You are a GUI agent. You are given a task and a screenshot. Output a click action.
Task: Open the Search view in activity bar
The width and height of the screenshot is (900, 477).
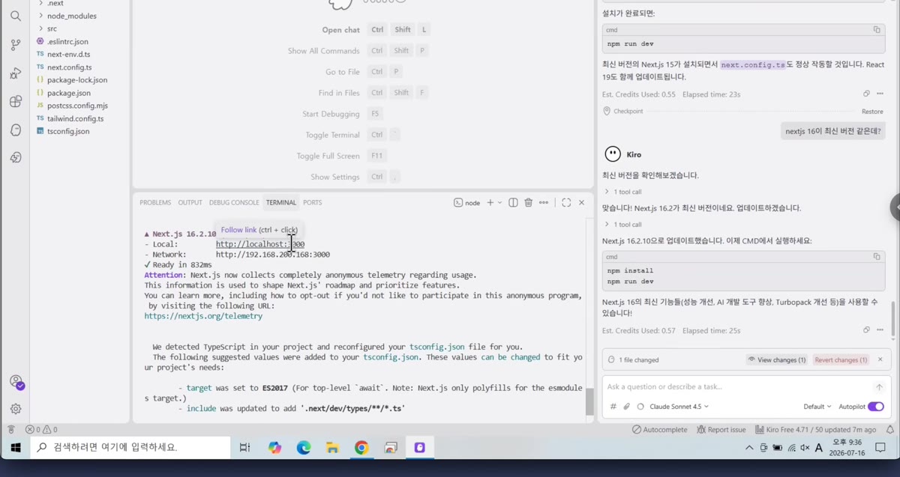pyautogui.click(x=16, y=16)
